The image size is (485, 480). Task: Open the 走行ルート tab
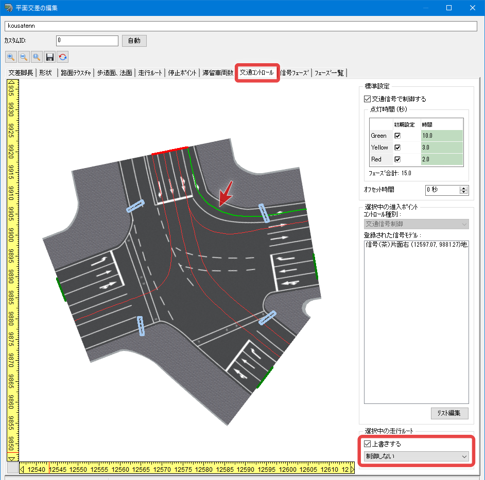(x=150, y=73)
